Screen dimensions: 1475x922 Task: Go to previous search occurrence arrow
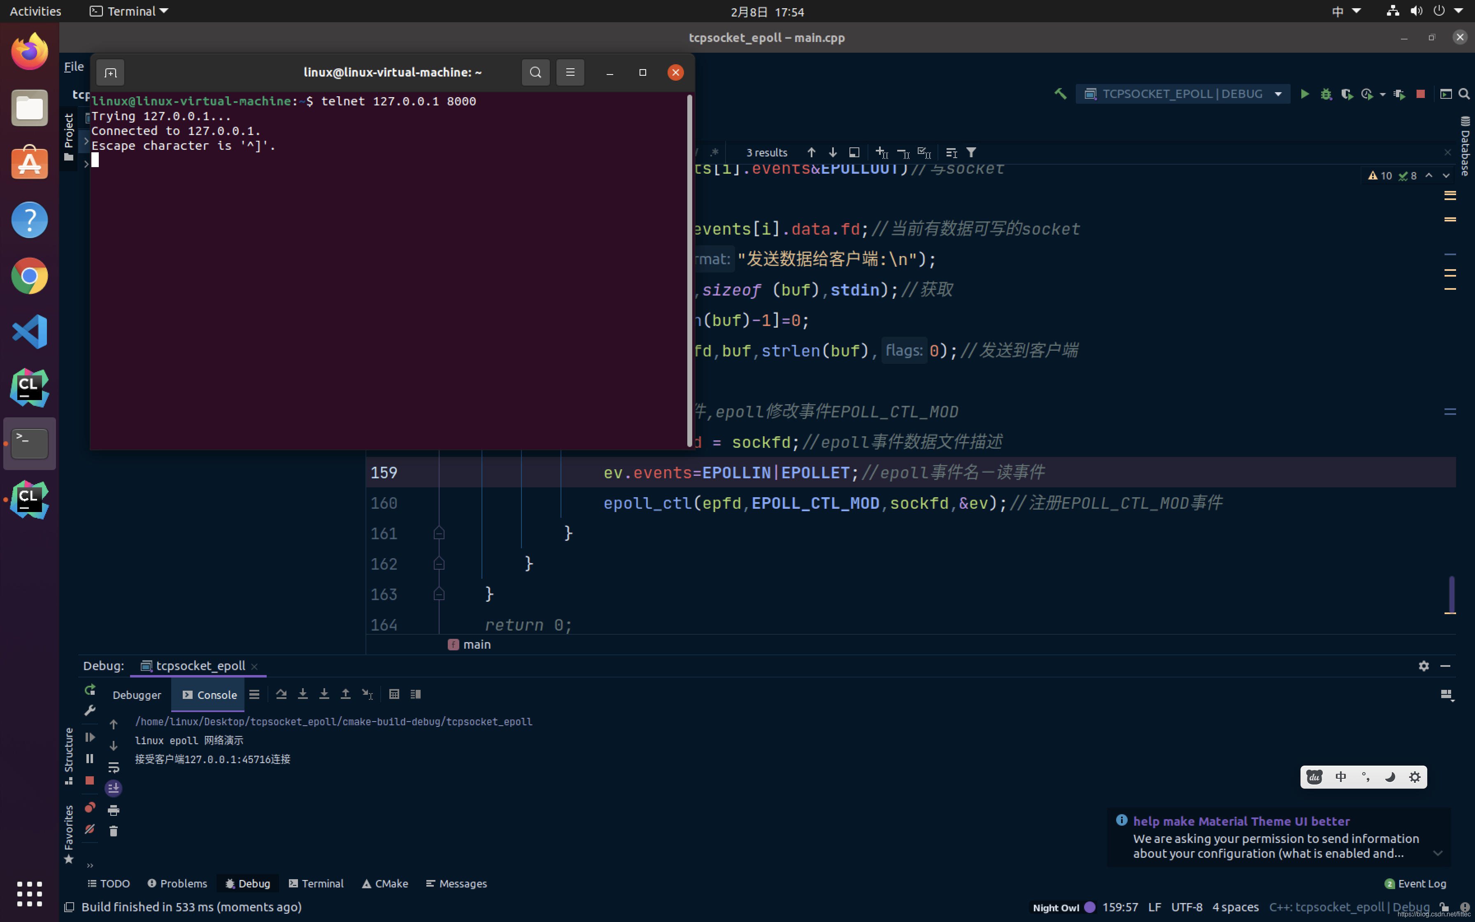[811, 152]
